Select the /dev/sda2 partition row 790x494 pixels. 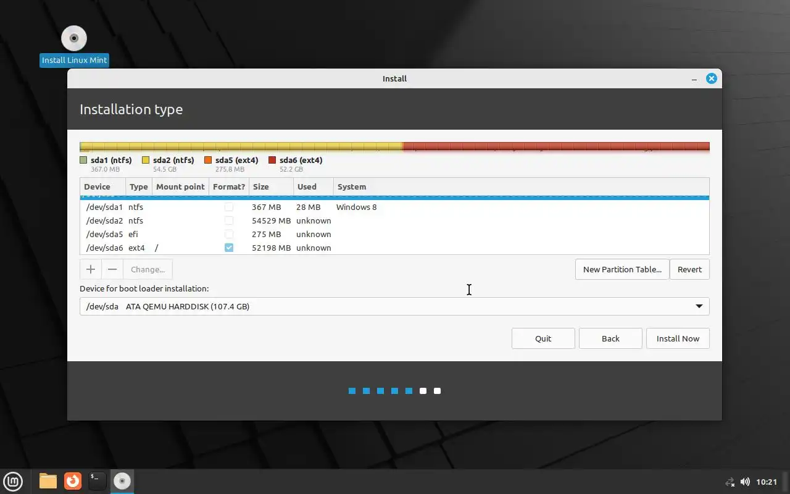click(394, 220)
